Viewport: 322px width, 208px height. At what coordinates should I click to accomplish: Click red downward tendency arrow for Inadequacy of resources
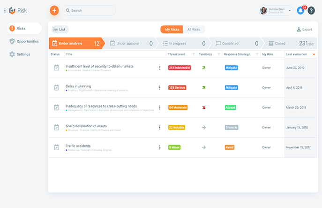(204, 108)
